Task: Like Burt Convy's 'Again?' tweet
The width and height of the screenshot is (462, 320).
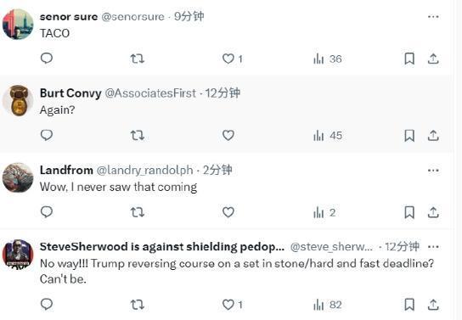Action: coord(228,136)
